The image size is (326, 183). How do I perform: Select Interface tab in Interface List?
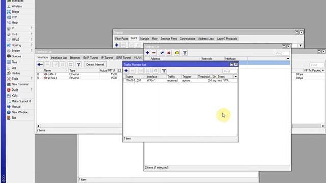tap(43, 57)
